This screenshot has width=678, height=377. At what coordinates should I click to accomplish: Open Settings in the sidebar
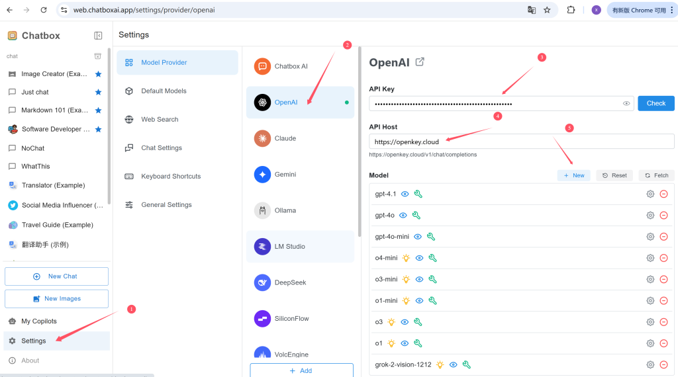pyautogui.click(x=56, y=341)
